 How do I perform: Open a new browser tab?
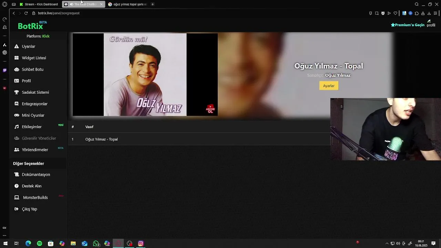click(x=153, y=4)
